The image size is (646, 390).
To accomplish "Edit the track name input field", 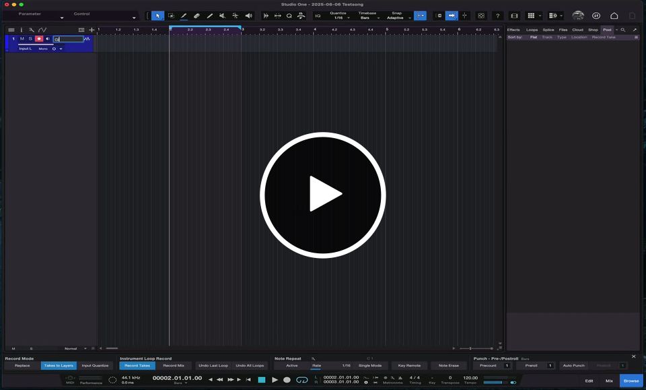I will click(x=69, y=39).
